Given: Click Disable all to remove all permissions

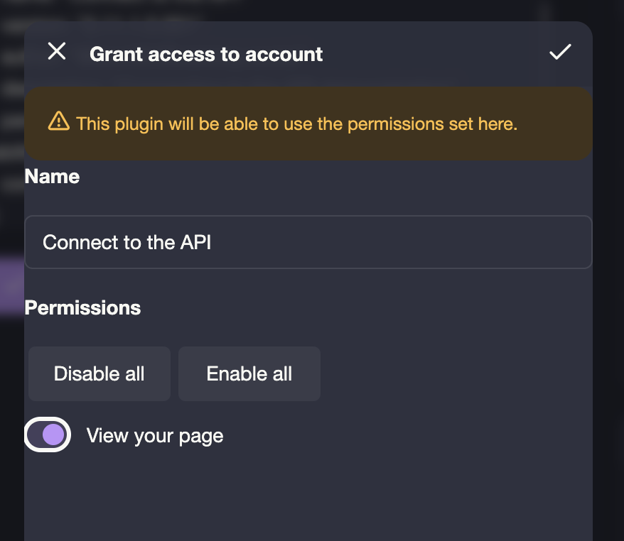Looking at the screenshot, I should pos(99,373).
